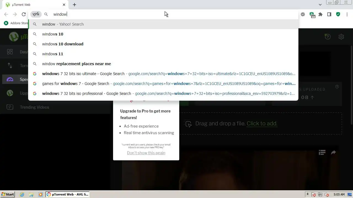This screenshot has width=353, height=198.
Task: Click the system clock 5:05 AM
Action: tap(339, 194)
